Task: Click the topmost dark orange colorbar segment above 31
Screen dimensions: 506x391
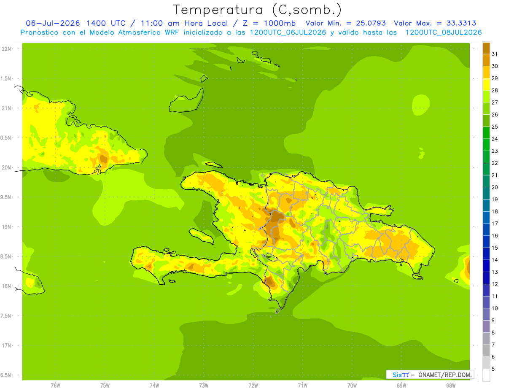Action: (x=486, y=48)
